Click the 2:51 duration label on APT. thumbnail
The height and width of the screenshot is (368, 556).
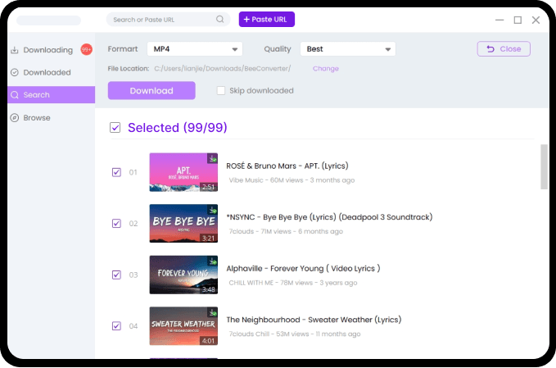209,187
